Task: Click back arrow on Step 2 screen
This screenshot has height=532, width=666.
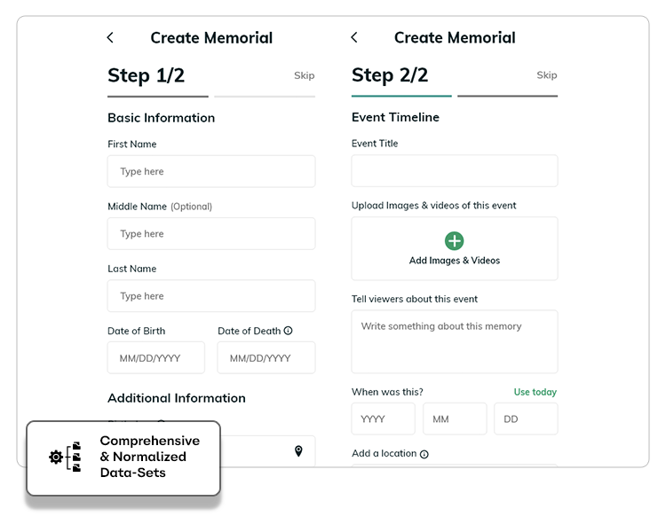Action: coord(354,37)
